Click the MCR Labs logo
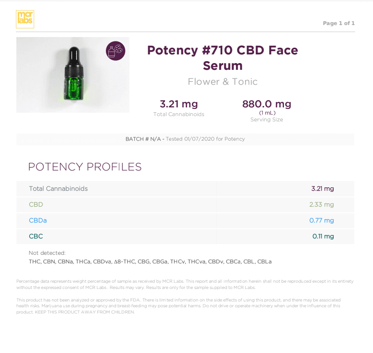Viewport: 373px width, 353px height. click(x=25, y=19)
